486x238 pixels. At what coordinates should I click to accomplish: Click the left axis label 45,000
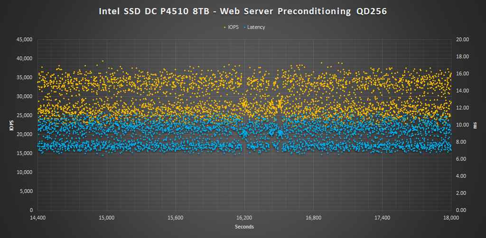click(x=26, y=40)
